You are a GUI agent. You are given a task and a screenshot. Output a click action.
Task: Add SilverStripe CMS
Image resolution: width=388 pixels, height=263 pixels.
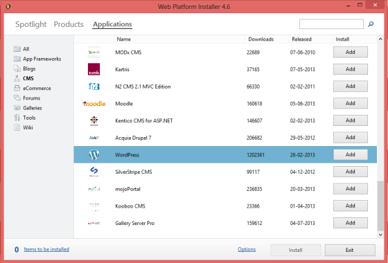coord(351,172)
